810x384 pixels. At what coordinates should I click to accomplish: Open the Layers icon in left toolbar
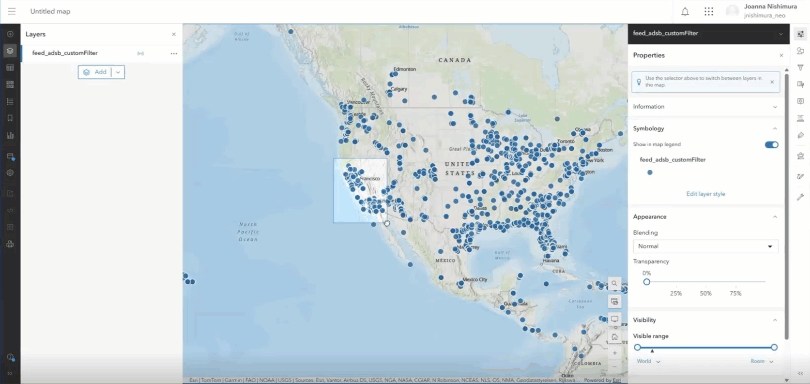tap(10, 51)
